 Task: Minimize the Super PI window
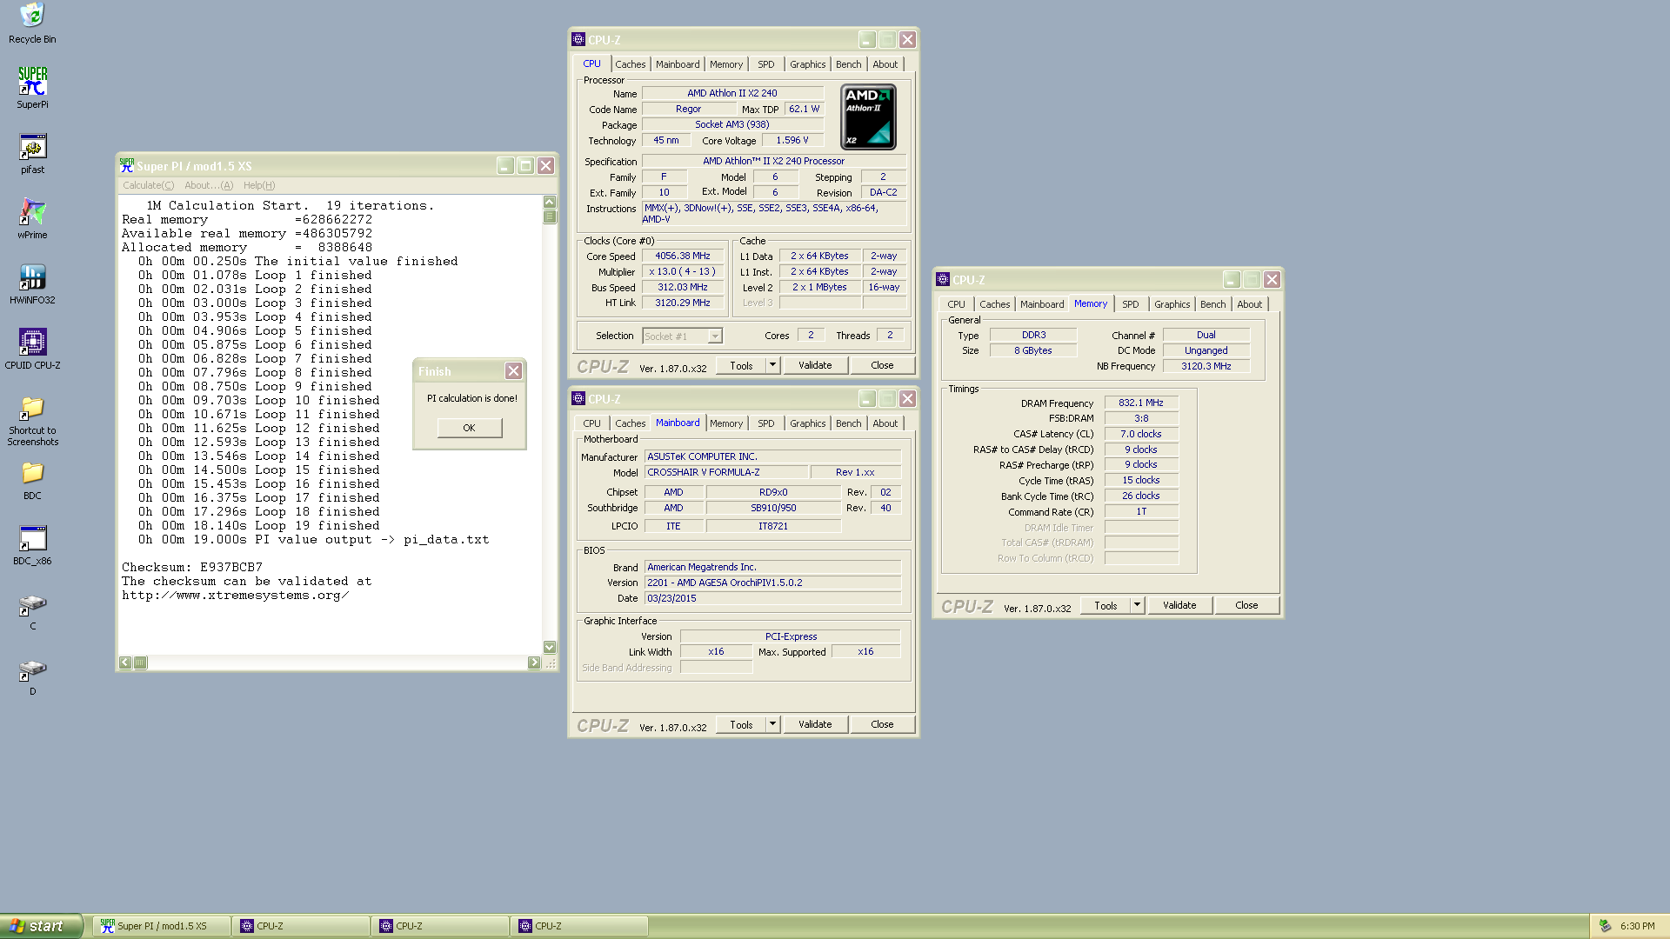coord(505,165)
